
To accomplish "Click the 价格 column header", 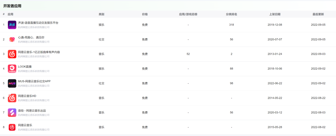I will [x=145, y=14].
